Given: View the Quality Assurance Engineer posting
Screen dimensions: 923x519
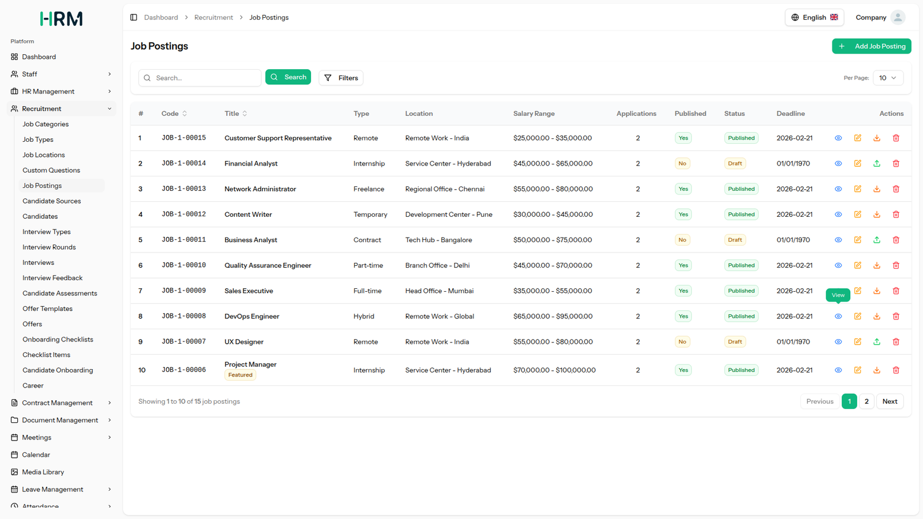Looking at the screenshot, I should 838,265.
